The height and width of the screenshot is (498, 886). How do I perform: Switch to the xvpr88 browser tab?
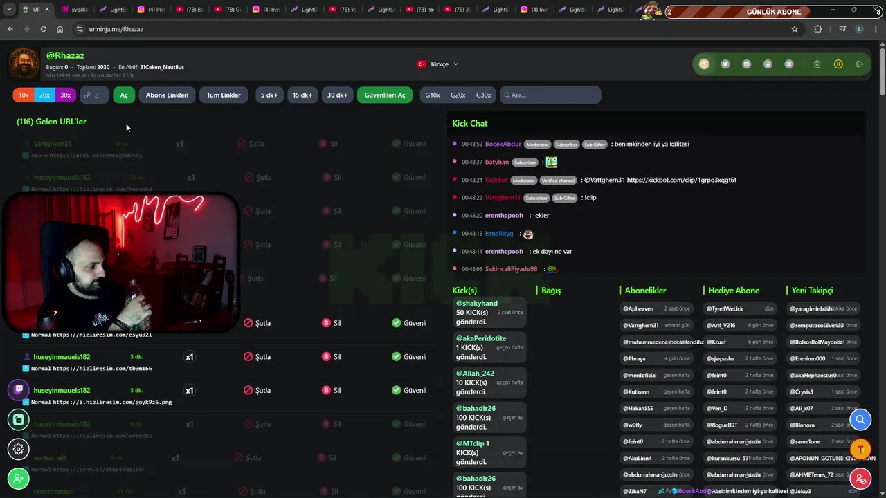pyautogui.click(x=75, y=10)
